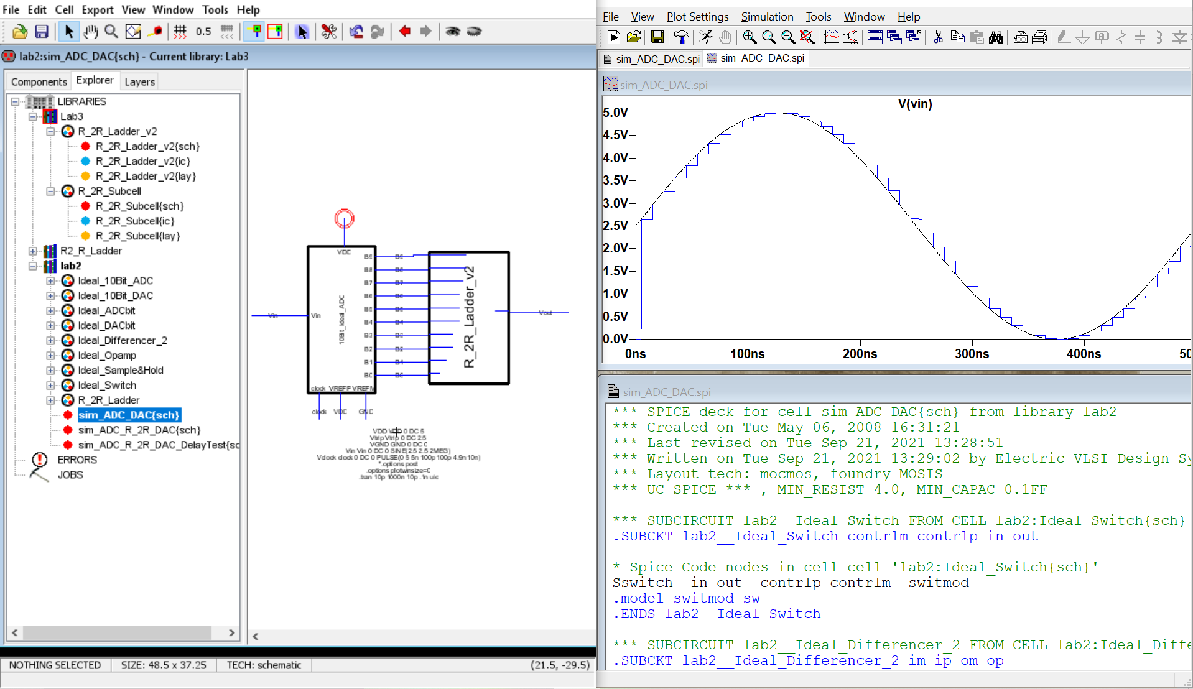
Task: Expand the R2_R_Ladder library node
Action: 33,251
